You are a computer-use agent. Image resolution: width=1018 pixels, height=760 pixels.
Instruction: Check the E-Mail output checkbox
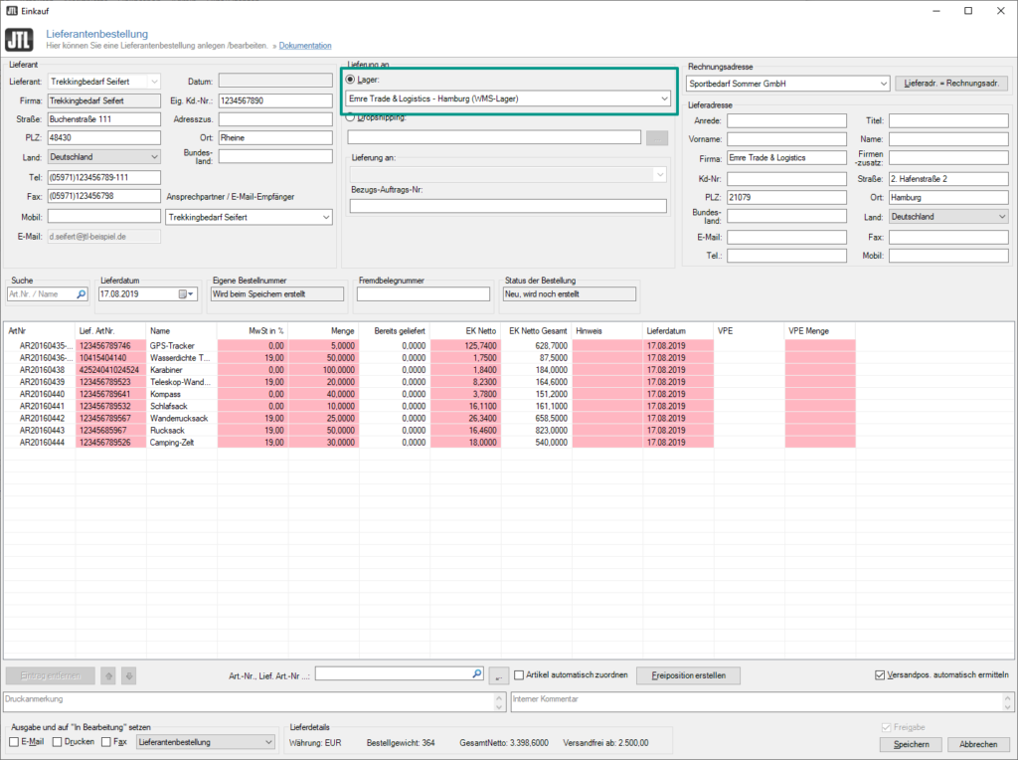point(14,742)
